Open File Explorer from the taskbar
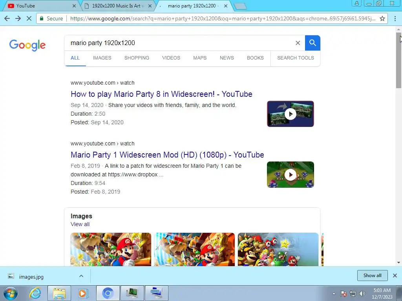The width and height of the screenshot is (402, 301). (59, 293)
